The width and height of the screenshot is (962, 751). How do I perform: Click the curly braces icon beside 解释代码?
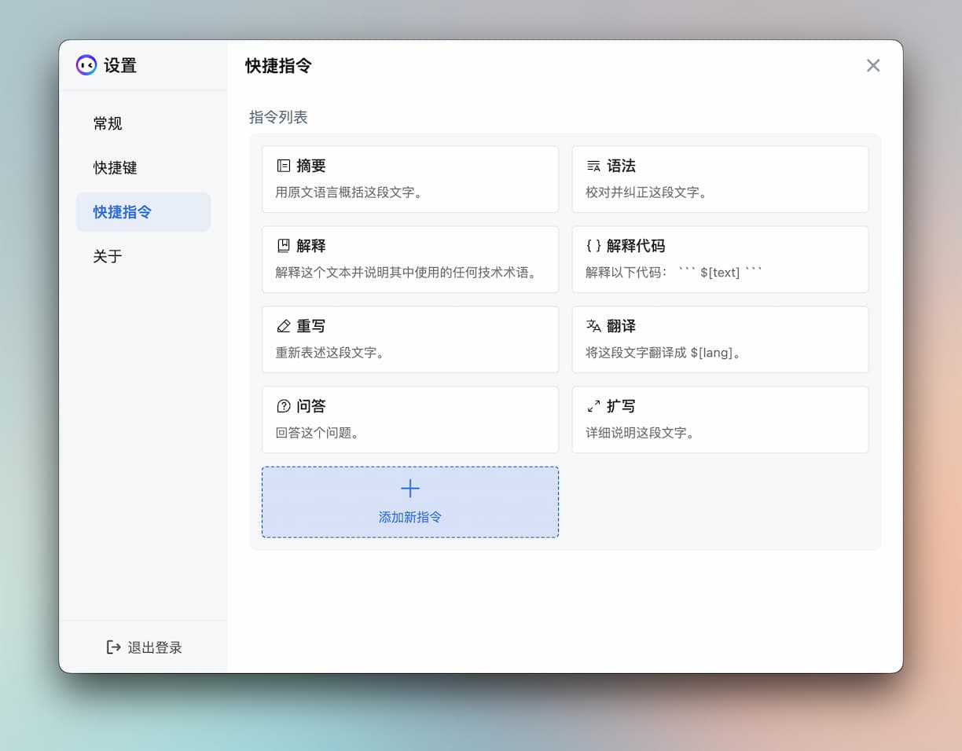[x=593, y=246]
